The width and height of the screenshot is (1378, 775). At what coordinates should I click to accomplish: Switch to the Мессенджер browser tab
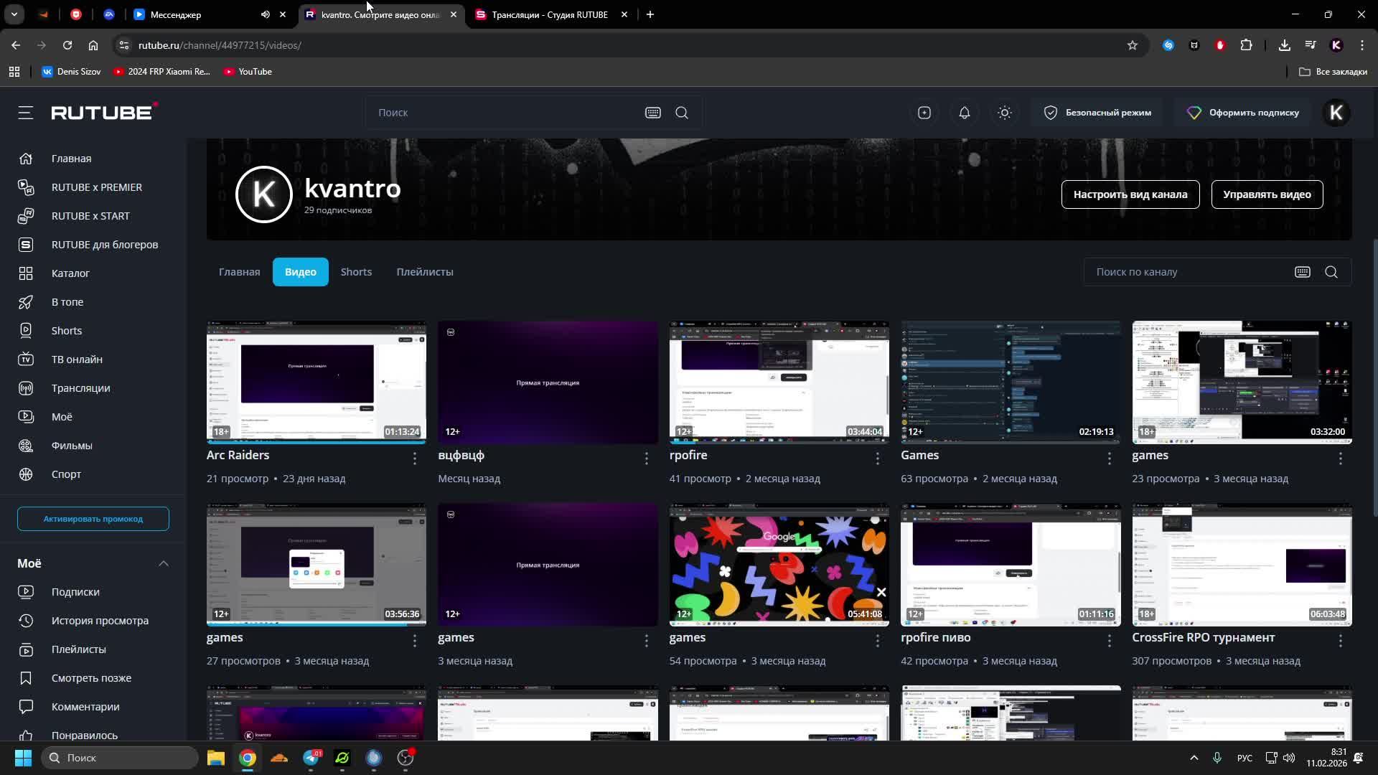tap(194, 14)
